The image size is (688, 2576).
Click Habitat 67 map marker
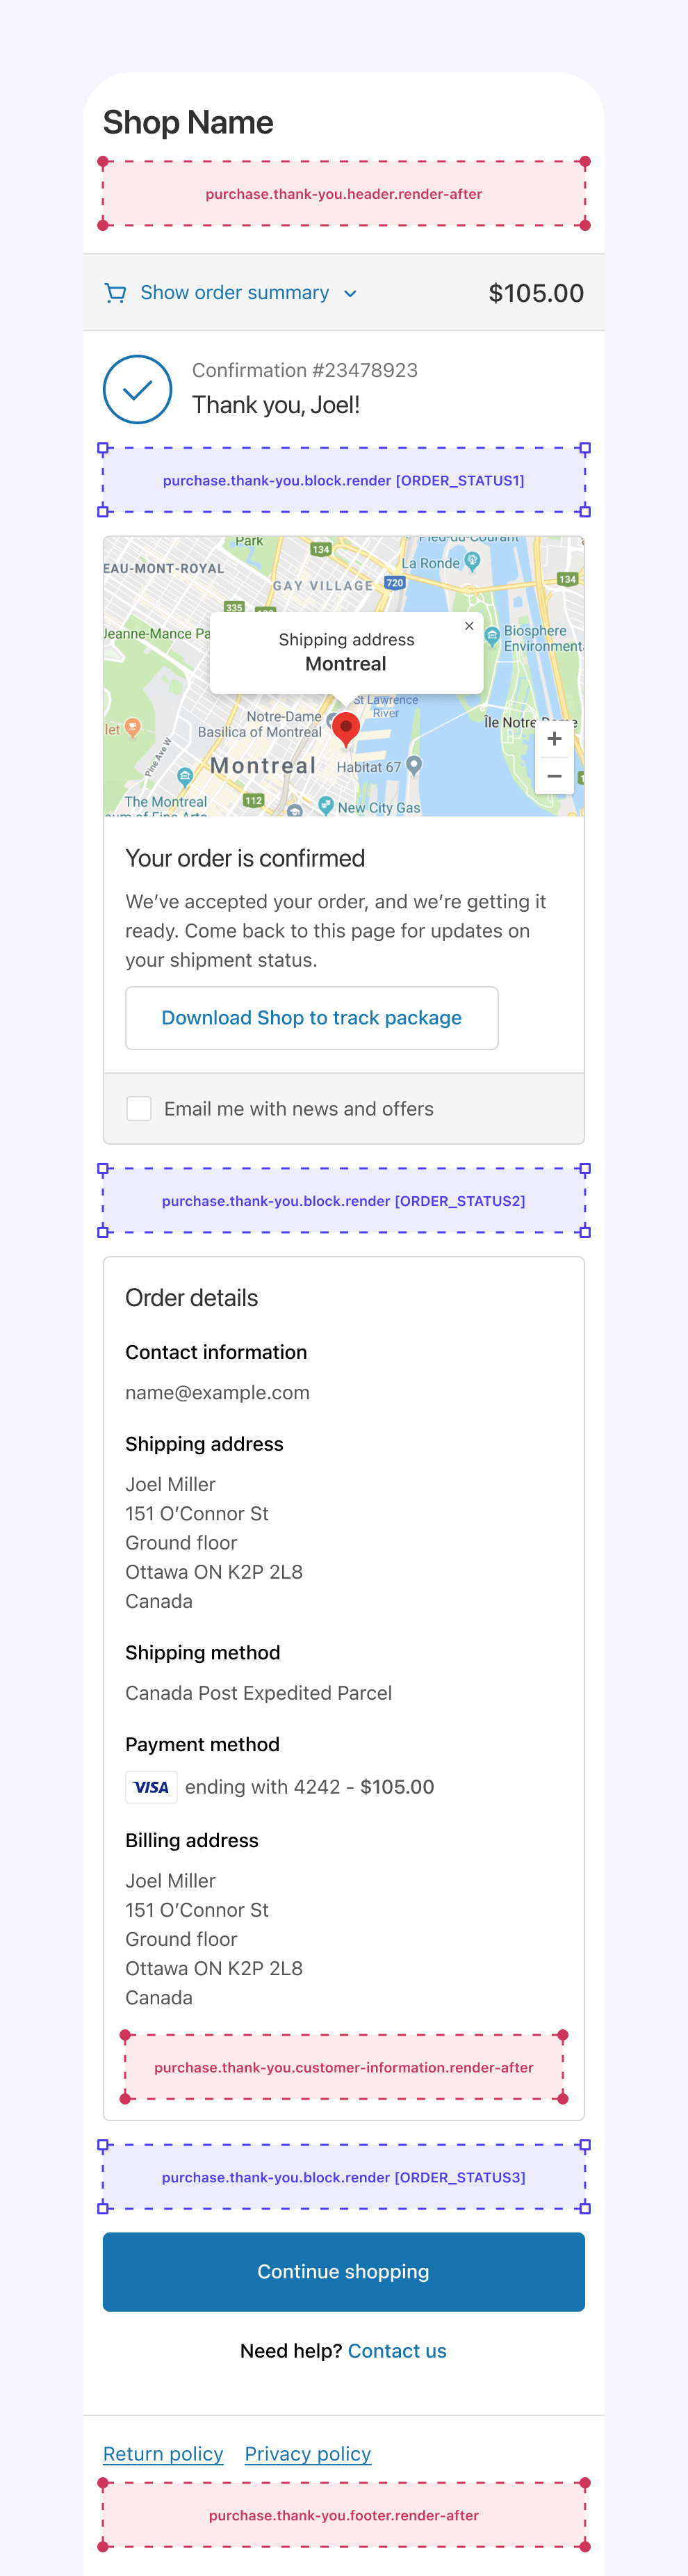click(414, 765)
